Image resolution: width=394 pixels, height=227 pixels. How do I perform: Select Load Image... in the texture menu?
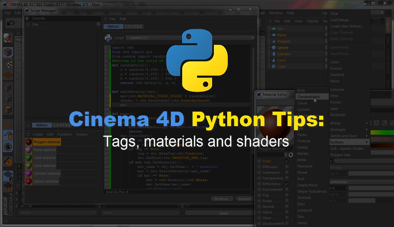click(x=341, y=20)
